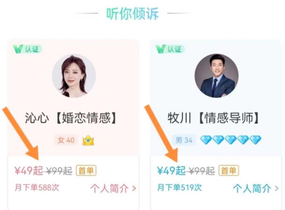Tap the 女 40 gender tag

tap(66, 140)
